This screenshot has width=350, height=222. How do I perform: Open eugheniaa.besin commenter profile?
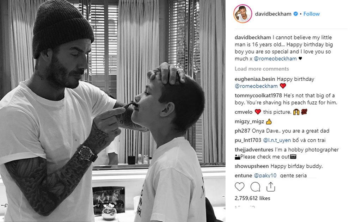[255, 79]
